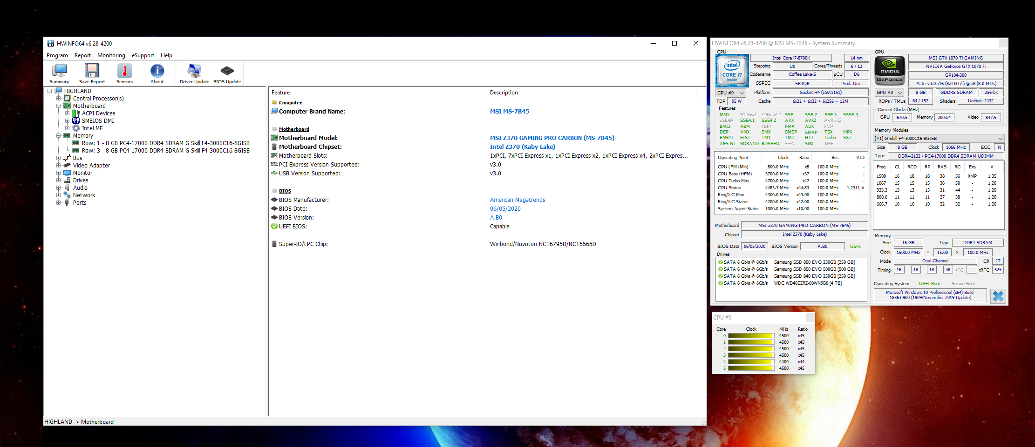
Task: Collapse the Motherboard tree node
Action: (x=58, y=106)
